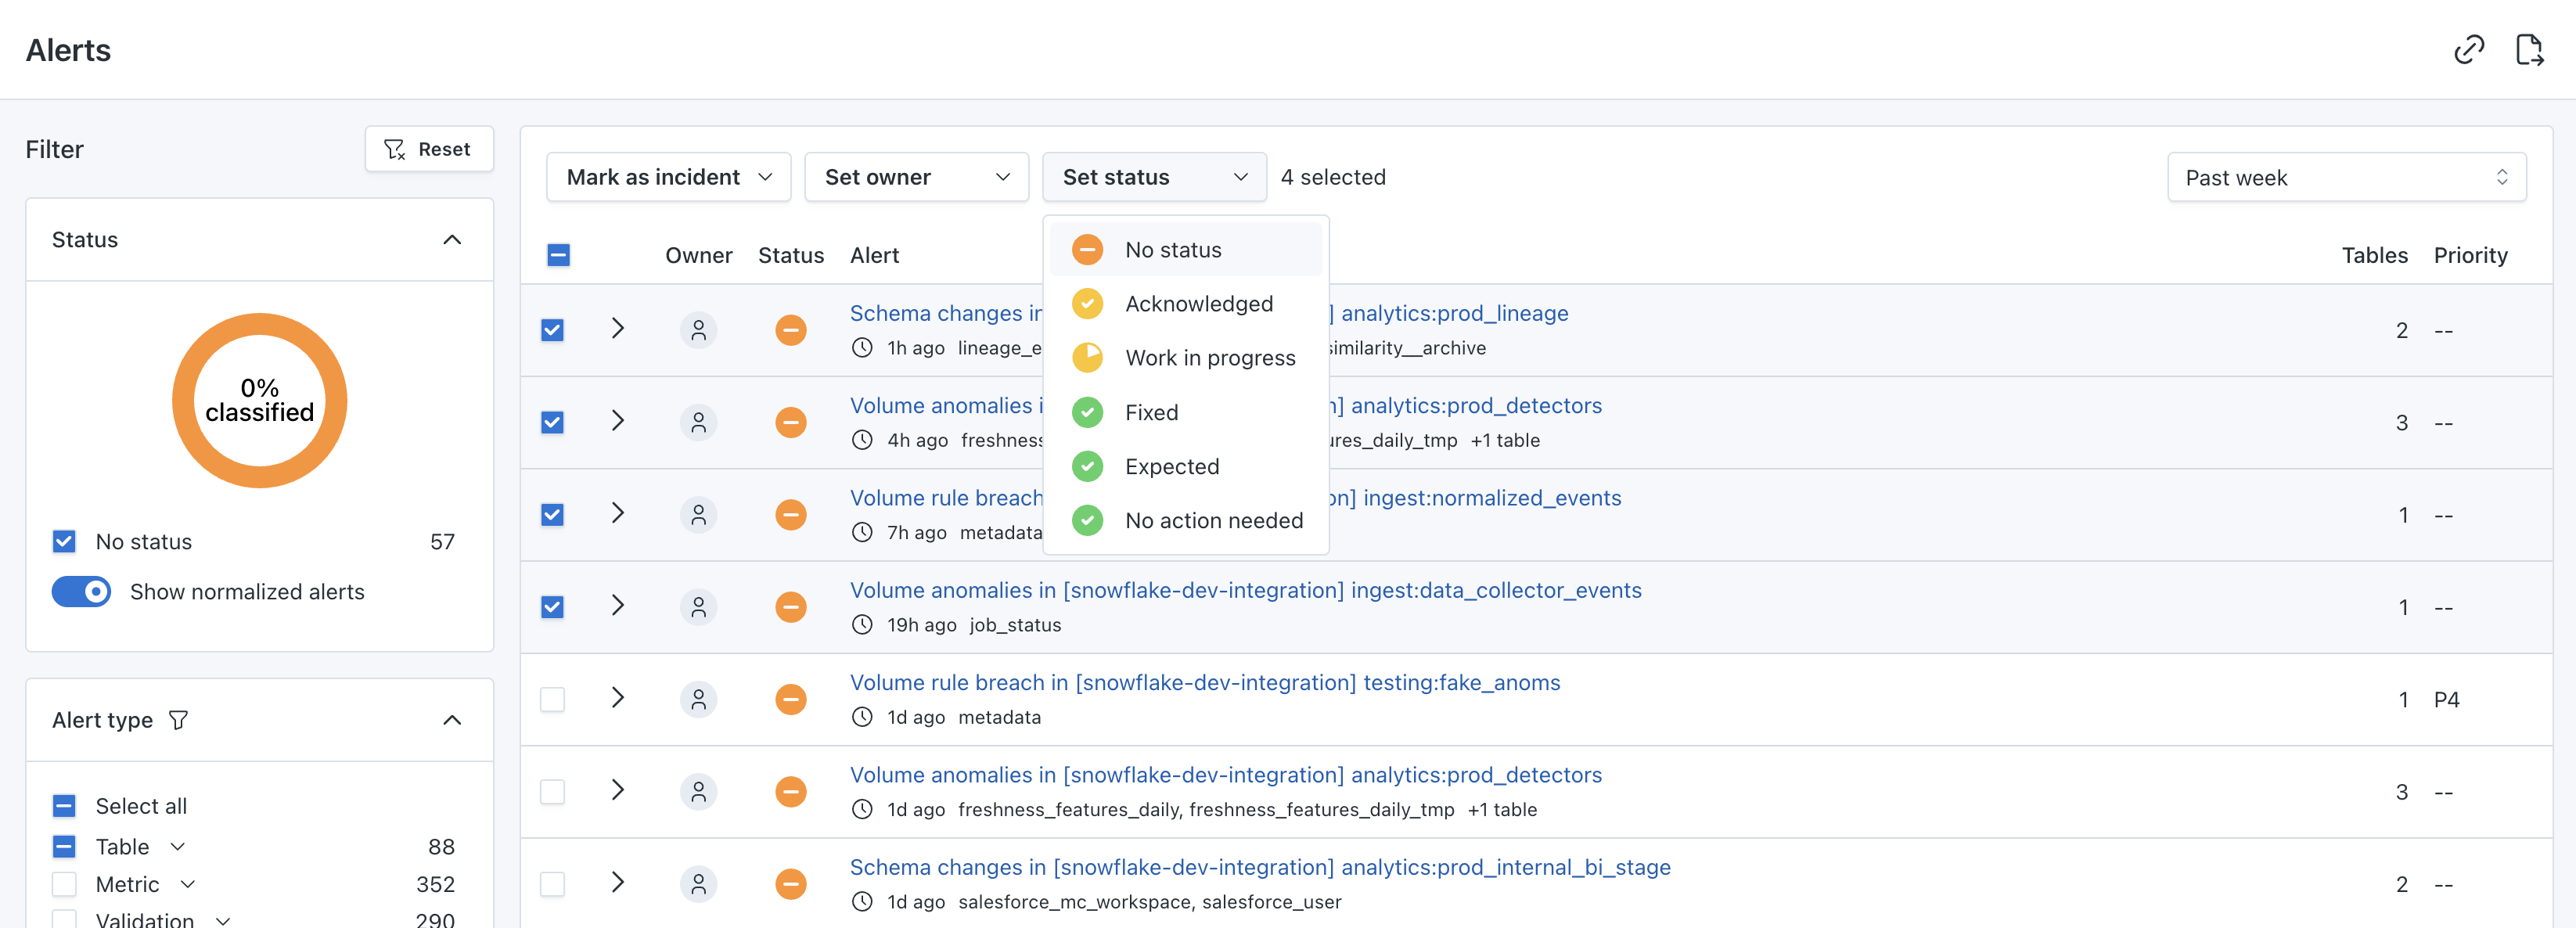Click orange status icon on data_collector_events row
Viewport: 2576px width, 928px height.
(790, 606)
